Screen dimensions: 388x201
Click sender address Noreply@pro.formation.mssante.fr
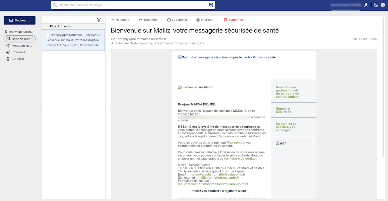(142, 39)
